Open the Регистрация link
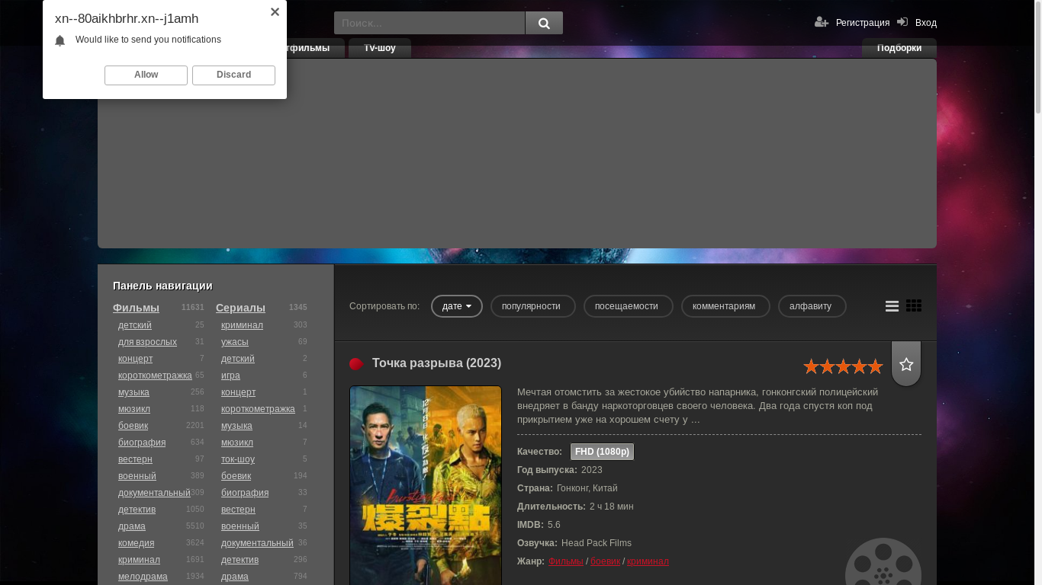The width and height of the screenshot is (1042, 585). pyautogui.click(x=863, y=23)
